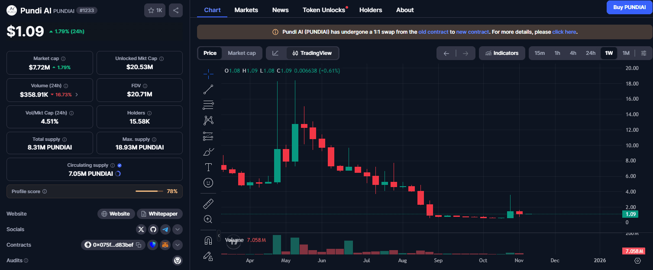Select the text annotation tool
This screenshot has height=270, width=653.
coord(208,167)
